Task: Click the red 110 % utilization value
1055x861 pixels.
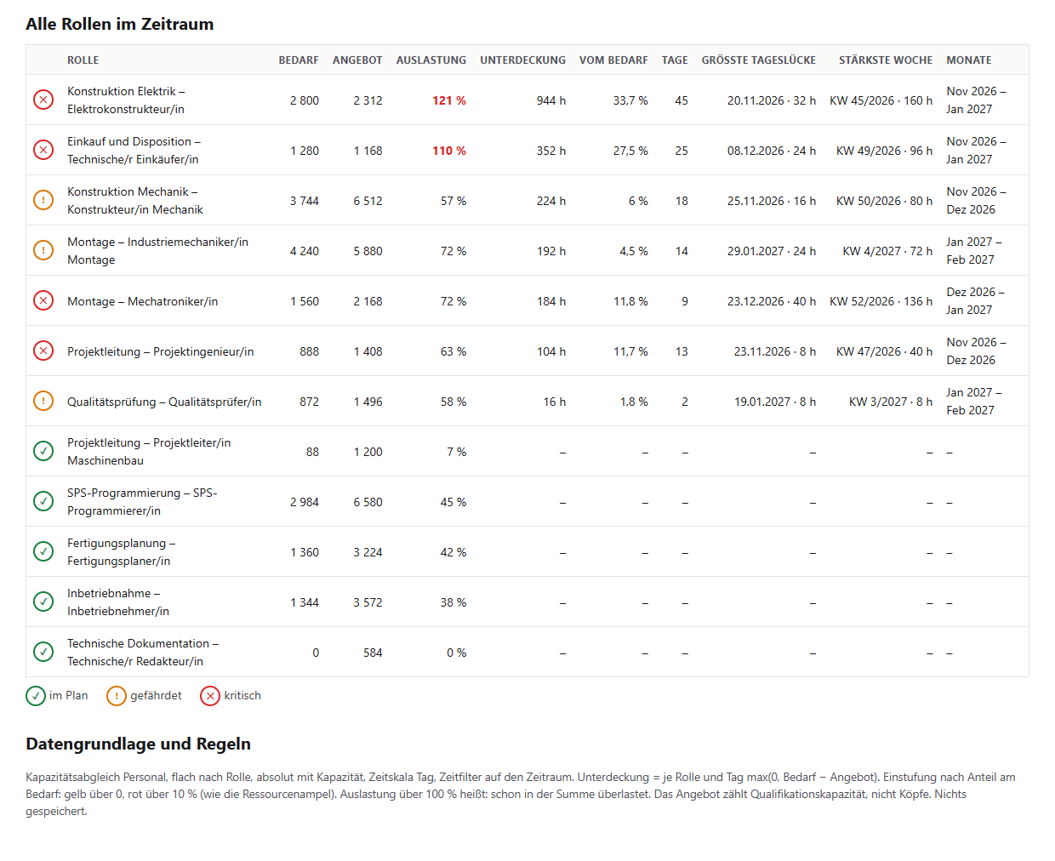Action: [x=449, y=151]
